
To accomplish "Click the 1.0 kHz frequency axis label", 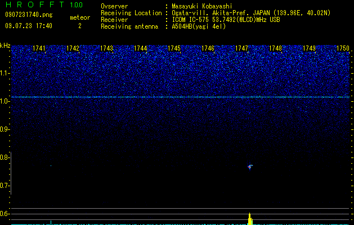I will (5, 101).
